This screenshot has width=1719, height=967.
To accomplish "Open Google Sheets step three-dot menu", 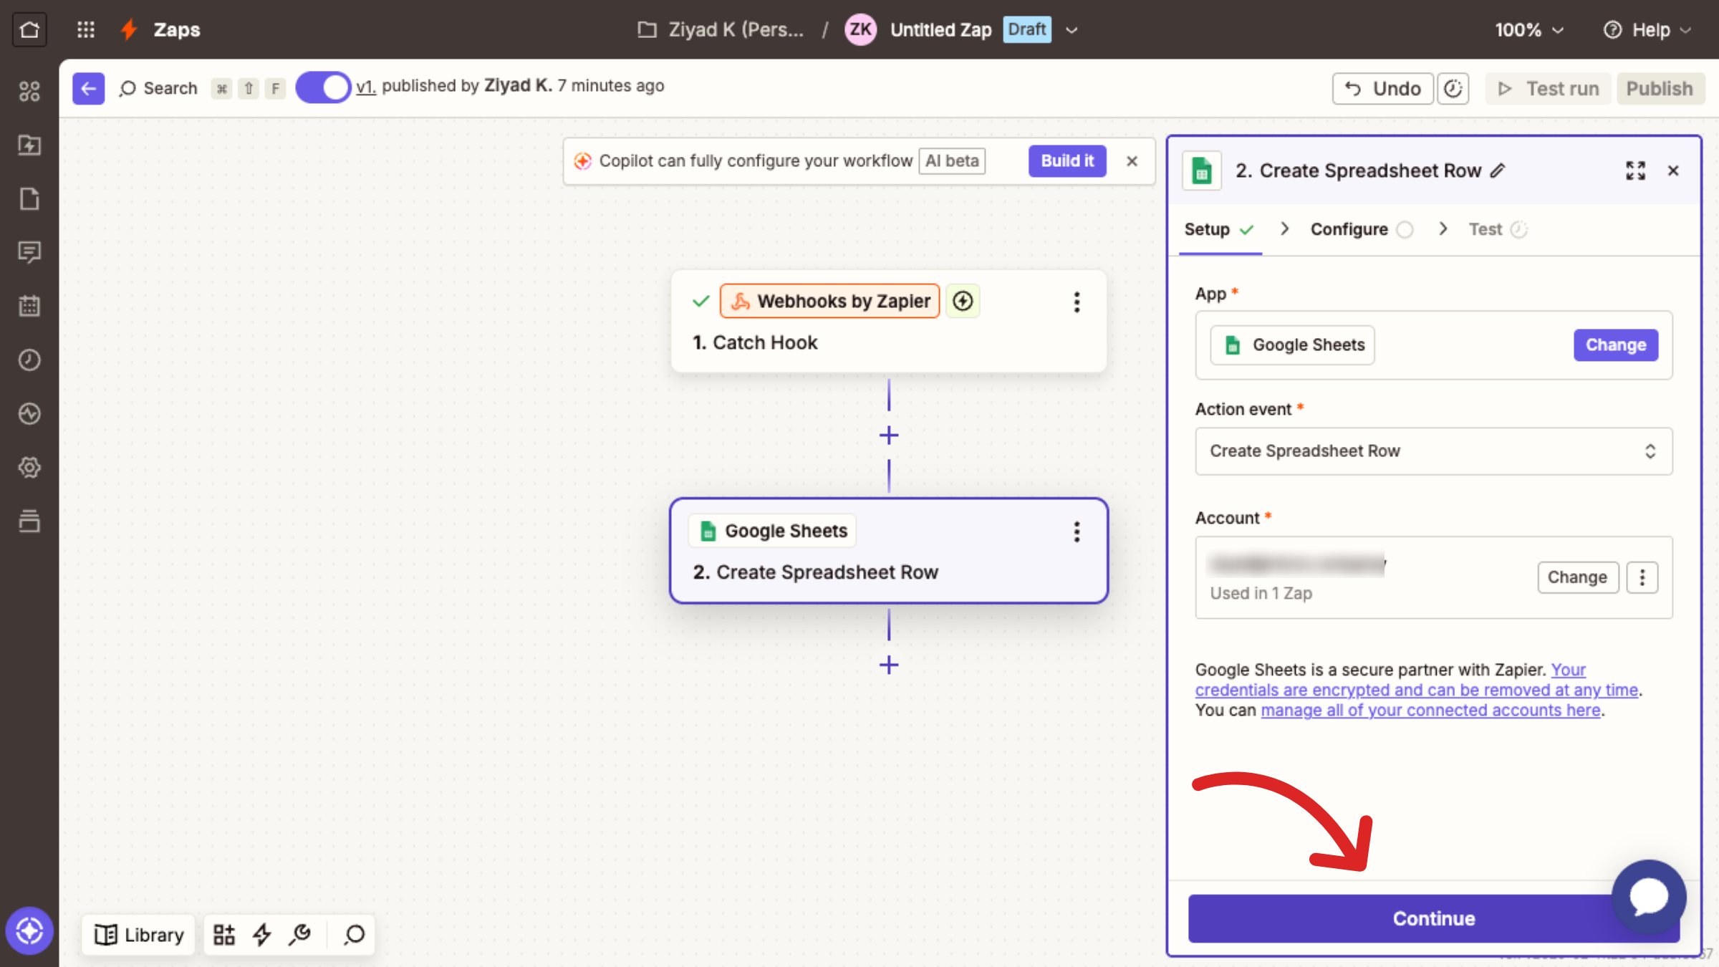I will 1077,531.
